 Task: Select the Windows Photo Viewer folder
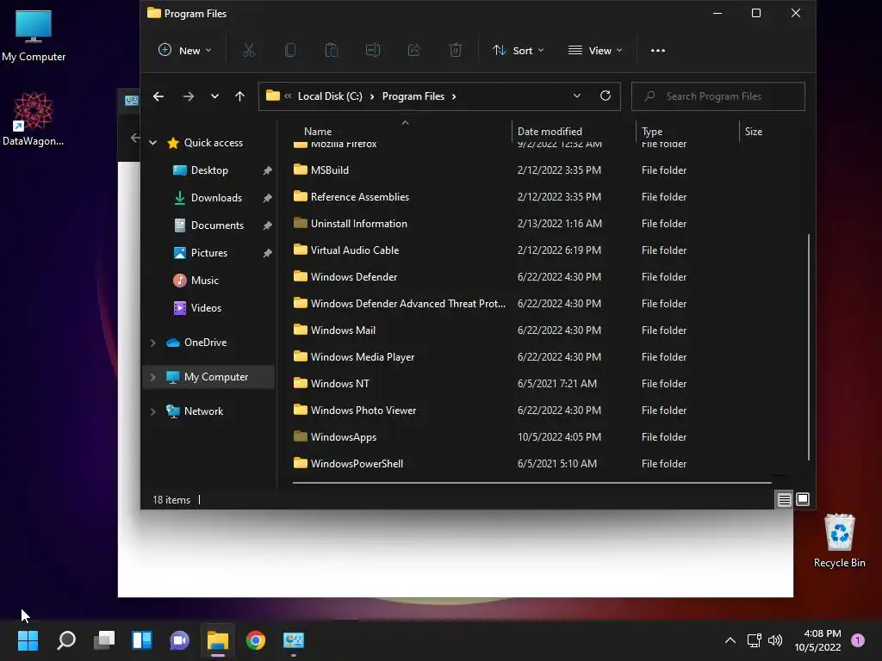363,411
